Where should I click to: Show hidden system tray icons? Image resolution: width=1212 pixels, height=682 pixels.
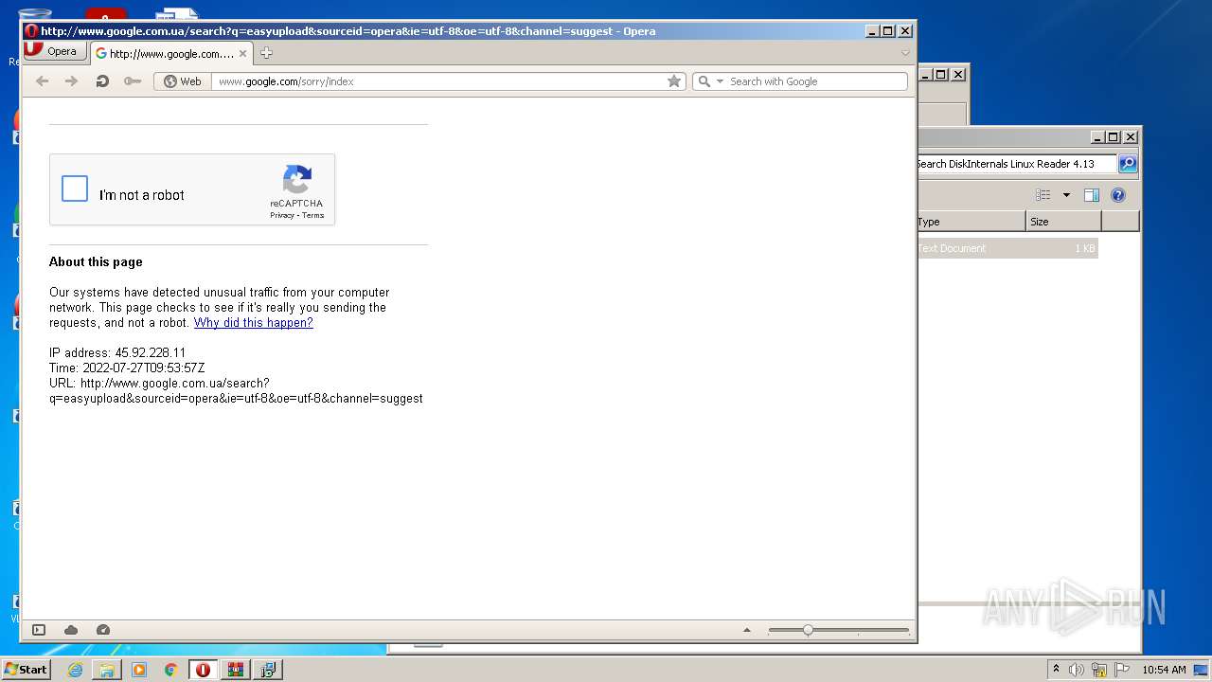pyautogui.click(x=1056, y=670)
